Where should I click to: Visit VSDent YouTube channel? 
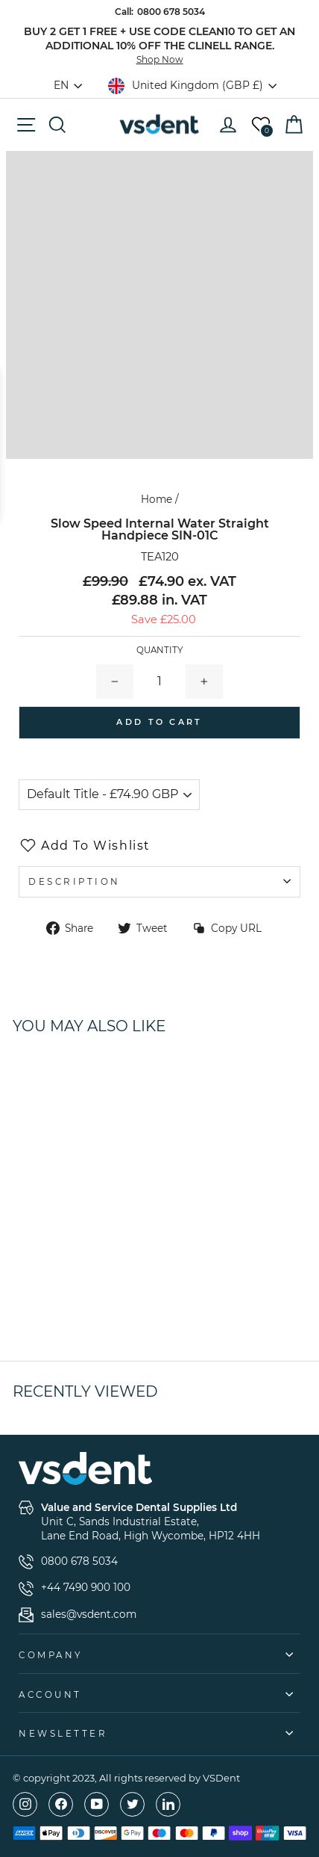tap(97, 1804)
